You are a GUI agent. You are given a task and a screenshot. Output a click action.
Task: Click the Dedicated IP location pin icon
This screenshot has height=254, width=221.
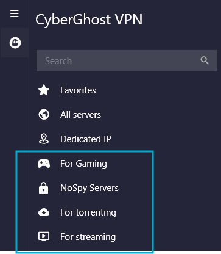pyautogui.click(x=44, y=139)
